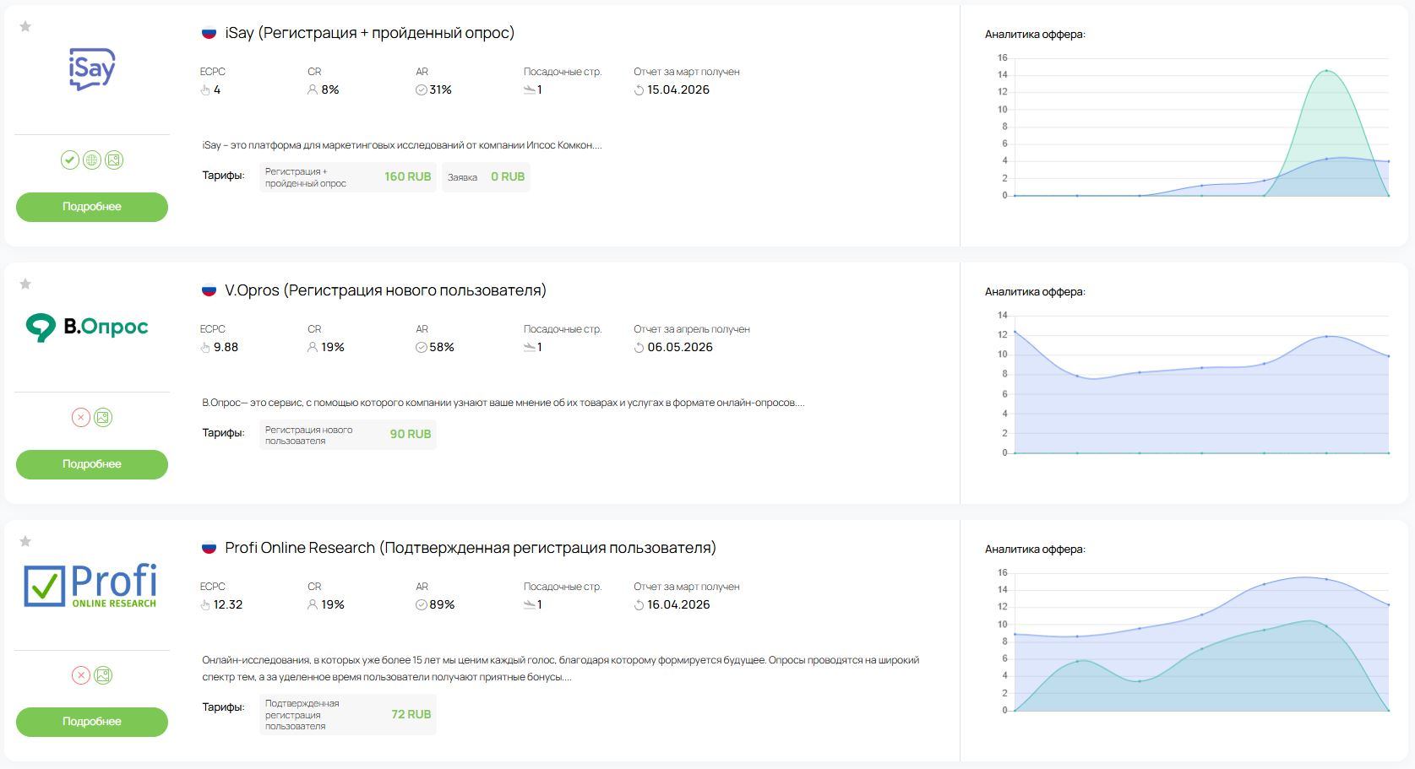Click the red cross icon under V.Opros logo
This screenshot has height=769, width=1415.
point(81,417)
